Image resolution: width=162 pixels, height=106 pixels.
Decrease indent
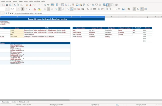[x=110, y=9]
